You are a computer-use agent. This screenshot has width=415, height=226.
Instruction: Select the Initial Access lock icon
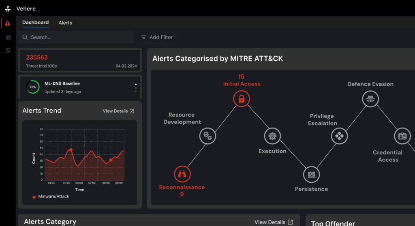point(242,99)
